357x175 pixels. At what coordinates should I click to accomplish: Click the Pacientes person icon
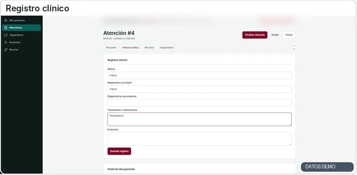click(6, 43)
